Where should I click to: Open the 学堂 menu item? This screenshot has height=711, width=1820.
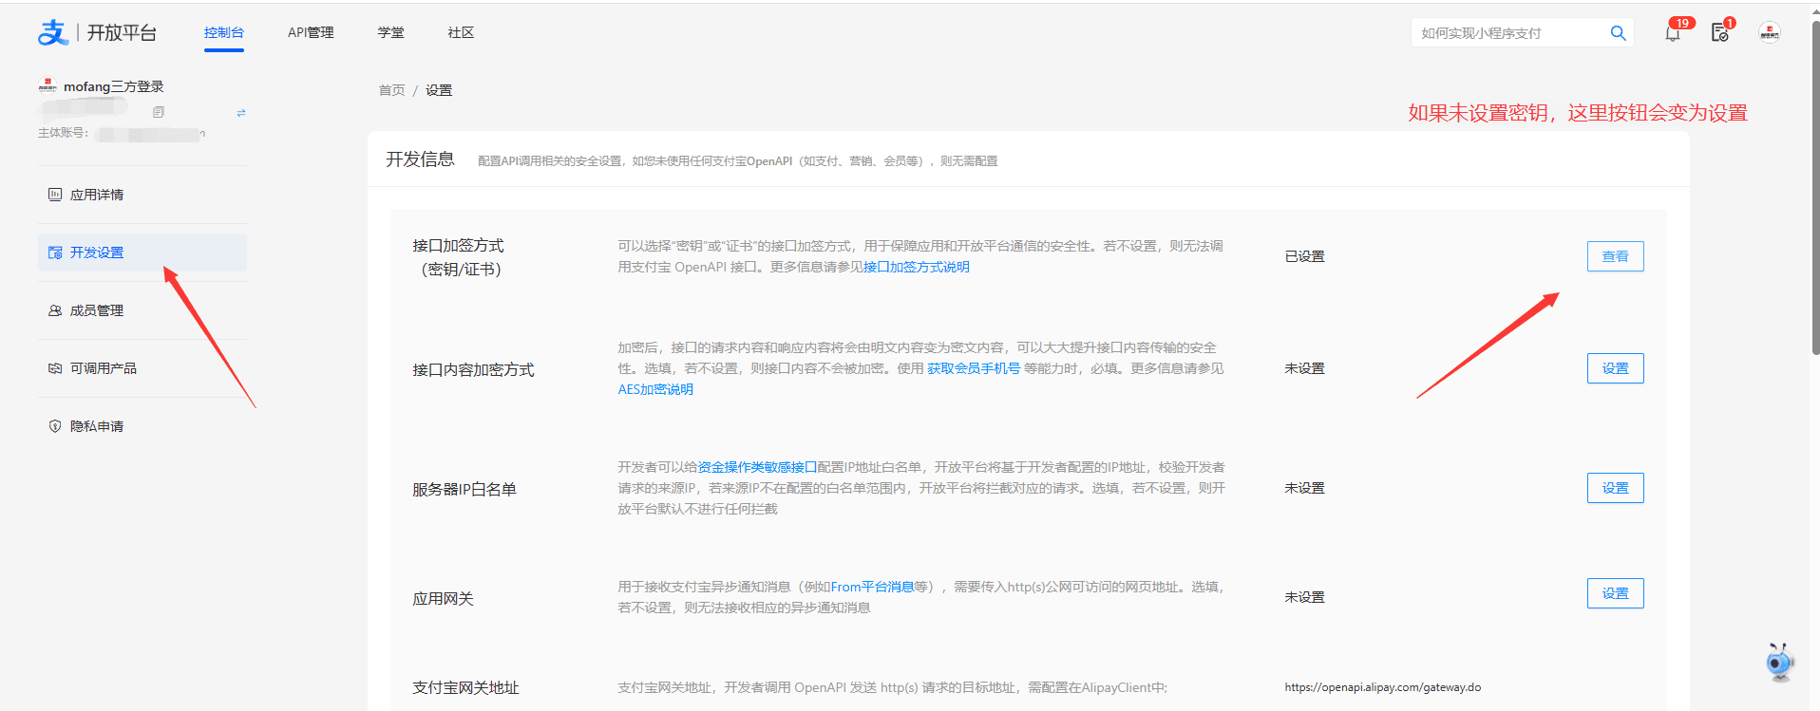click(390, 32)
